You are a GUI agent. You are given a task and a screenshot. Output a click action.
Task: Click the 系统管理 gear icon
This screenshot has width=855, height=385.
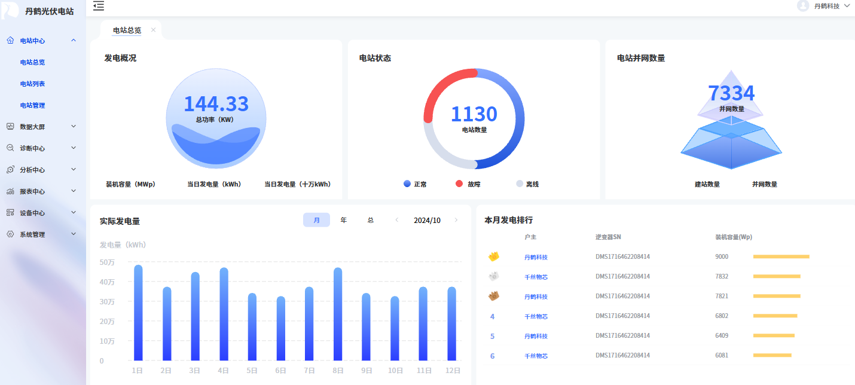point(10,234)
